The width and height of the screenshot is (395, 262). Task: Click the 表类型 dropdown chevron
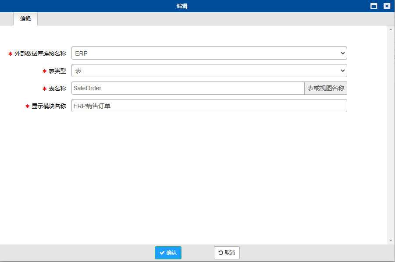tap(343, 71)
